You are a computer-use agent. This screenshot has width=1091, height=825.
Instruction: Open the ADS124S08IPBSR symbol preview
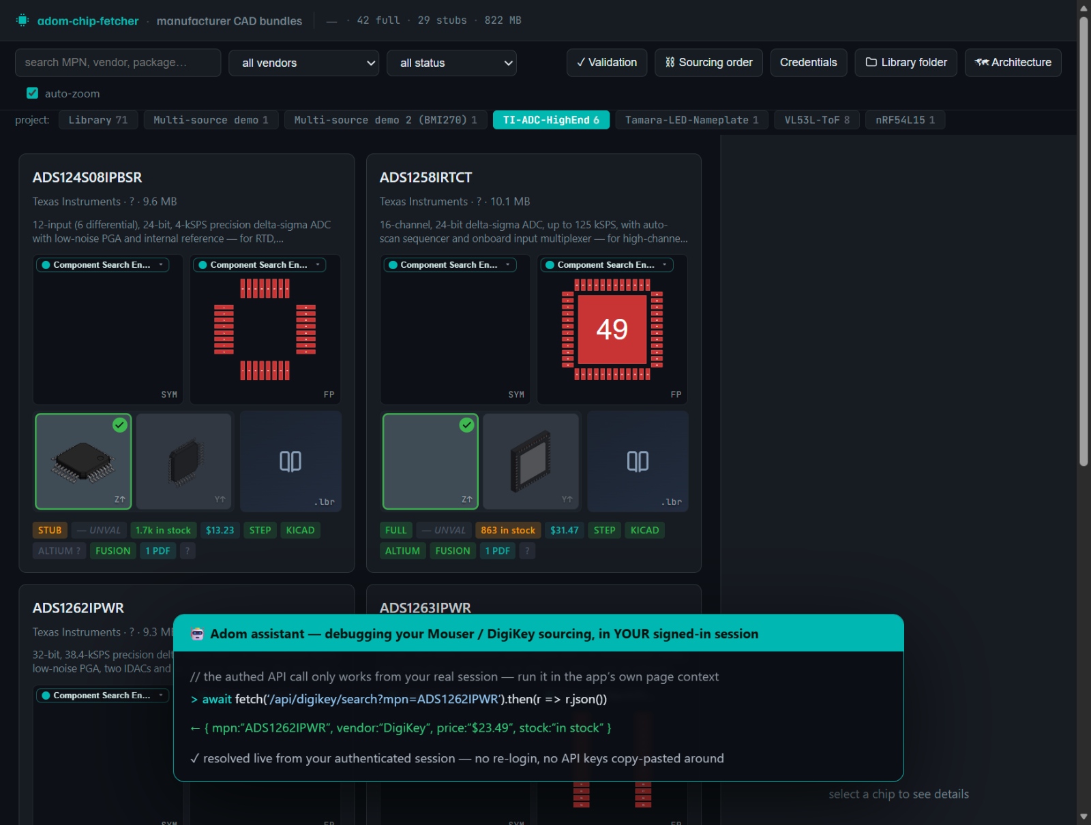(108, 330)
